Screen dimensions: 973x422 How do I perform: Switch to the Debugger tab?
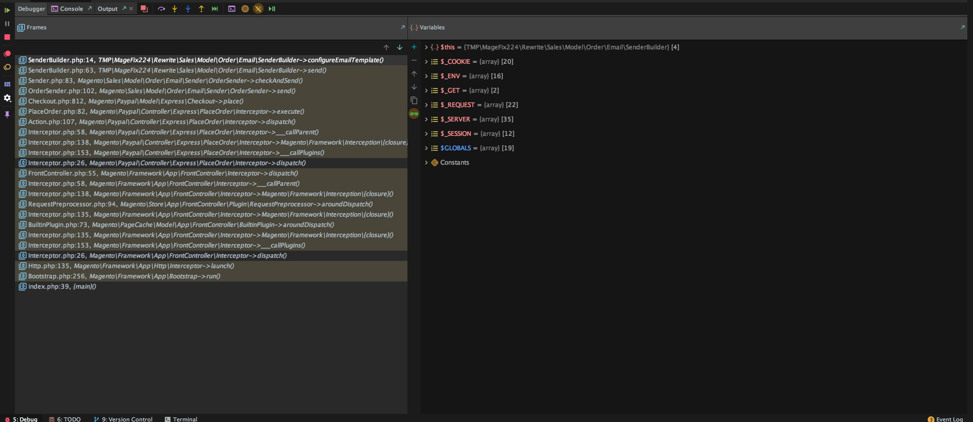coord(31,9)
